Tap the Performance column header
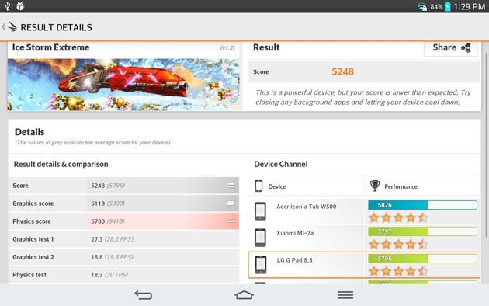This screenshot has height=306, width=489. [x=401, y=186]
